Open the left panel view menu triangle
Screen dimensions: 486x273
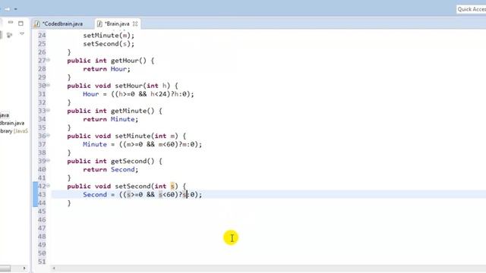[x=22, y=33]
